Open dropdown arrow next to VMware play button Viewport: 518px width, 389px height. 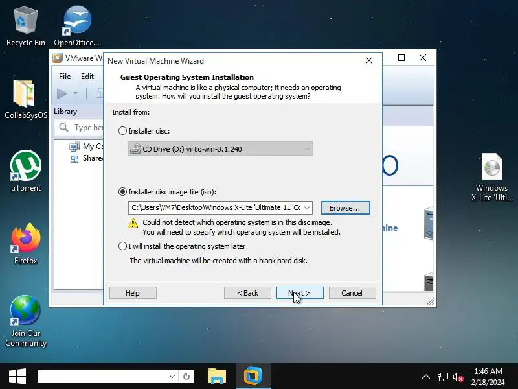pos(75,93)
